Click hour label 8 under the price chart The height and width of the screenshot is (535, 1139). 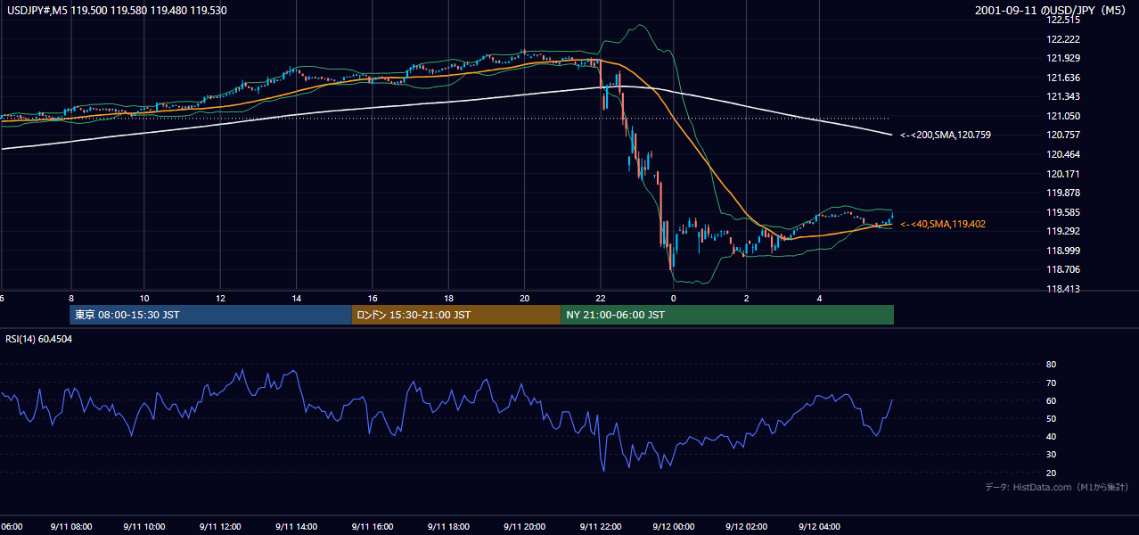pyautogui.click(x=70, y=299)
